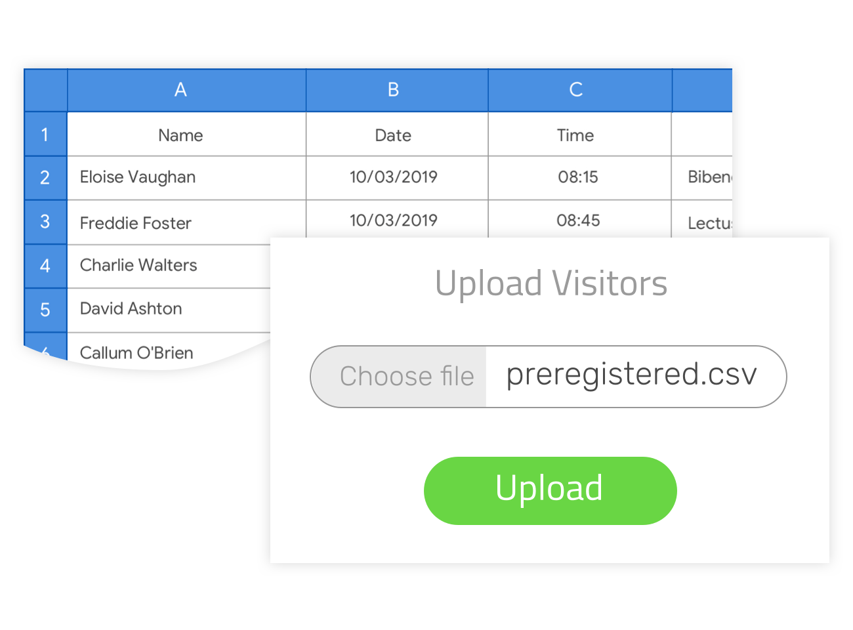Select row 3 header

45,222
